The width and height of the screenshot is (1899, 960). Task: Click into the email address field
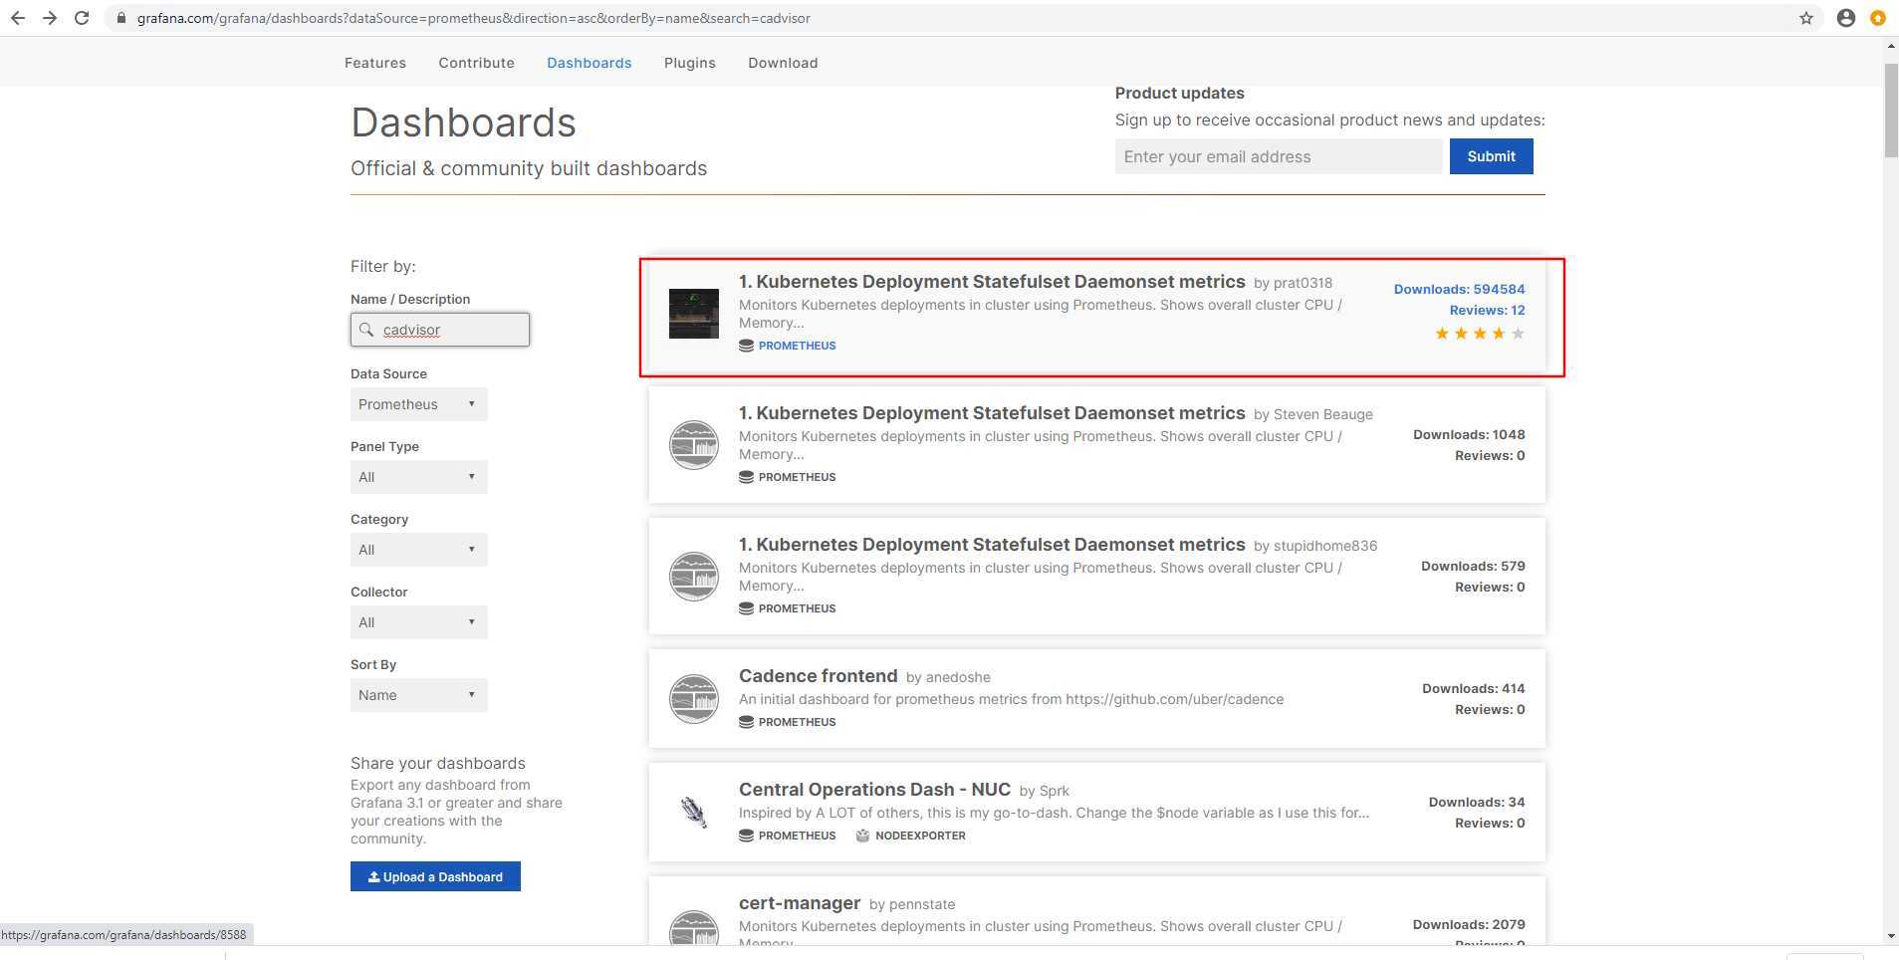(1279, 156)
